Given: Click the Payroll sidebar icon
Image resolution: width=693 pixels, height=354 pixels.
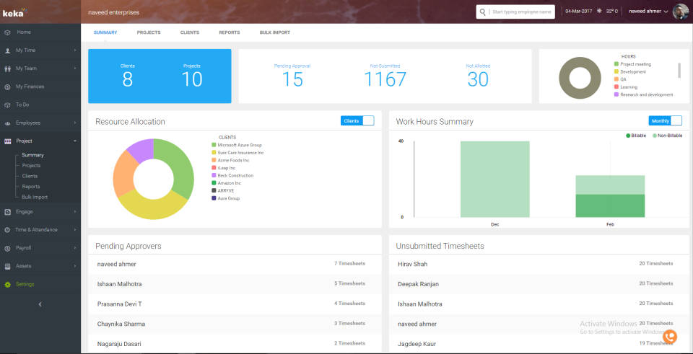Looking at the screenshot, I should (x=7, y=248).
